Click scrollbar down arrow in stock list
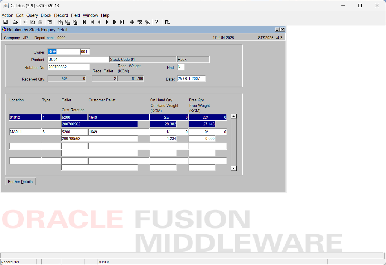The image size is (386, 265). point(234,168)
